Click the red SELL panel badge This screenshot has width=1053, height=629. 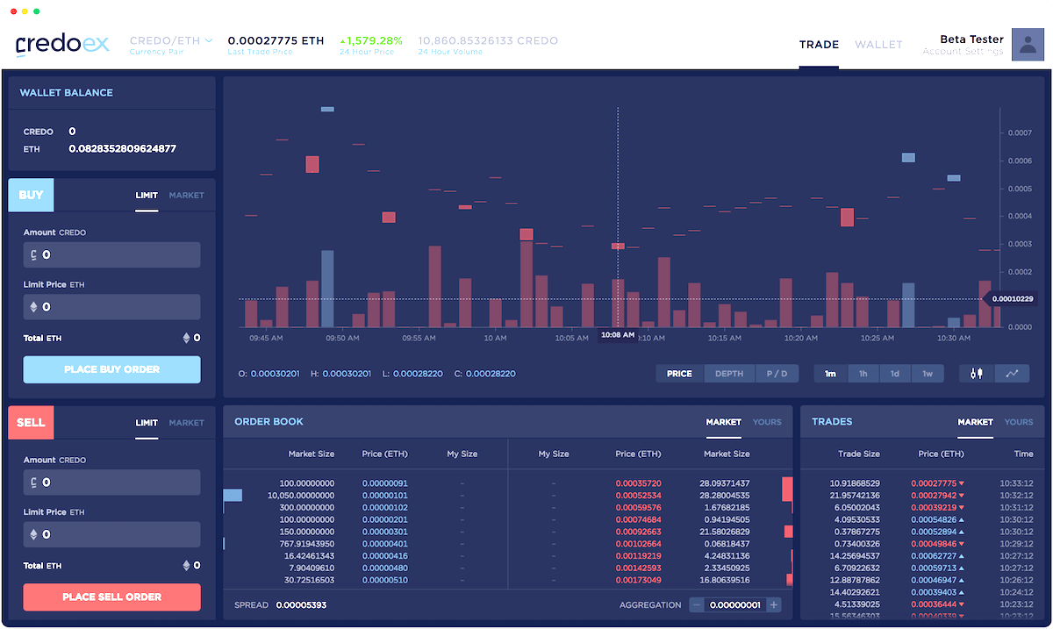click(x=31, y=423)
